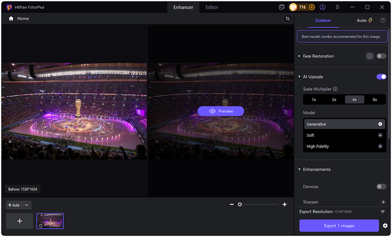Click the gold coin credits icon
Viewport: 392px width, 237px height.
coord(293,7)
